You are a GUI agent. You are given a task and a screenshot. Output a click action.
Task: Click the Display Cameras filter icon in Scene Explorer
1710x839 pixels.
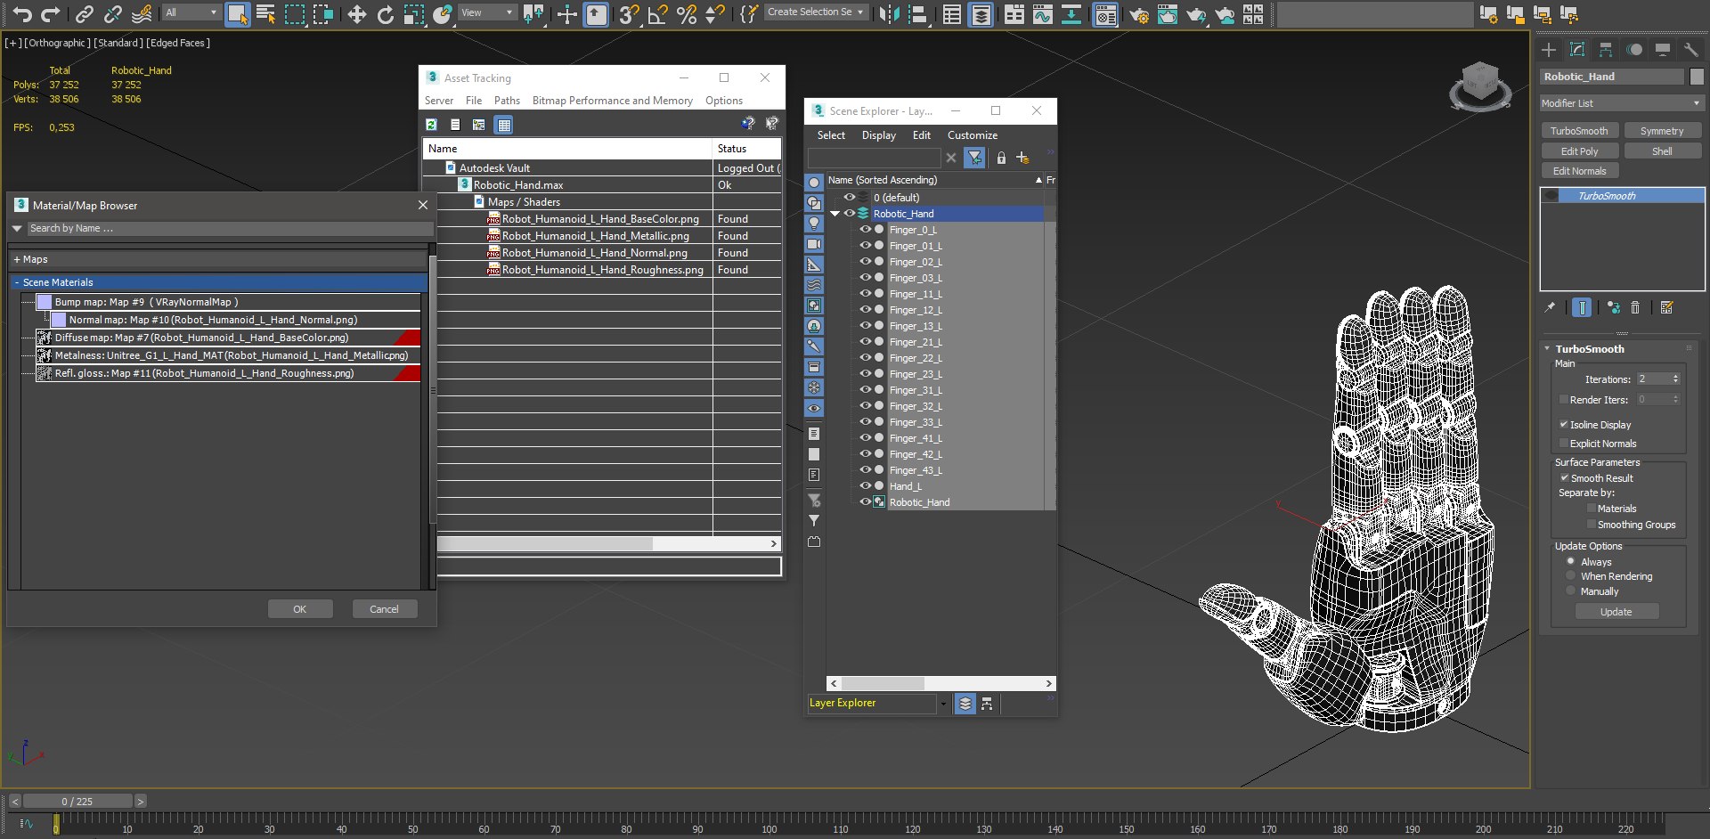tap(814, 244)
